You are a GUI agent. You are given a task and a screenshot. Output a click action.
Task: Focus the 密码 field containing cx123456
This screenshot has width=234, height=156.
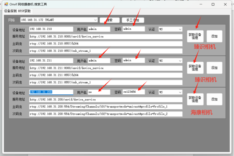coord(134,92)
